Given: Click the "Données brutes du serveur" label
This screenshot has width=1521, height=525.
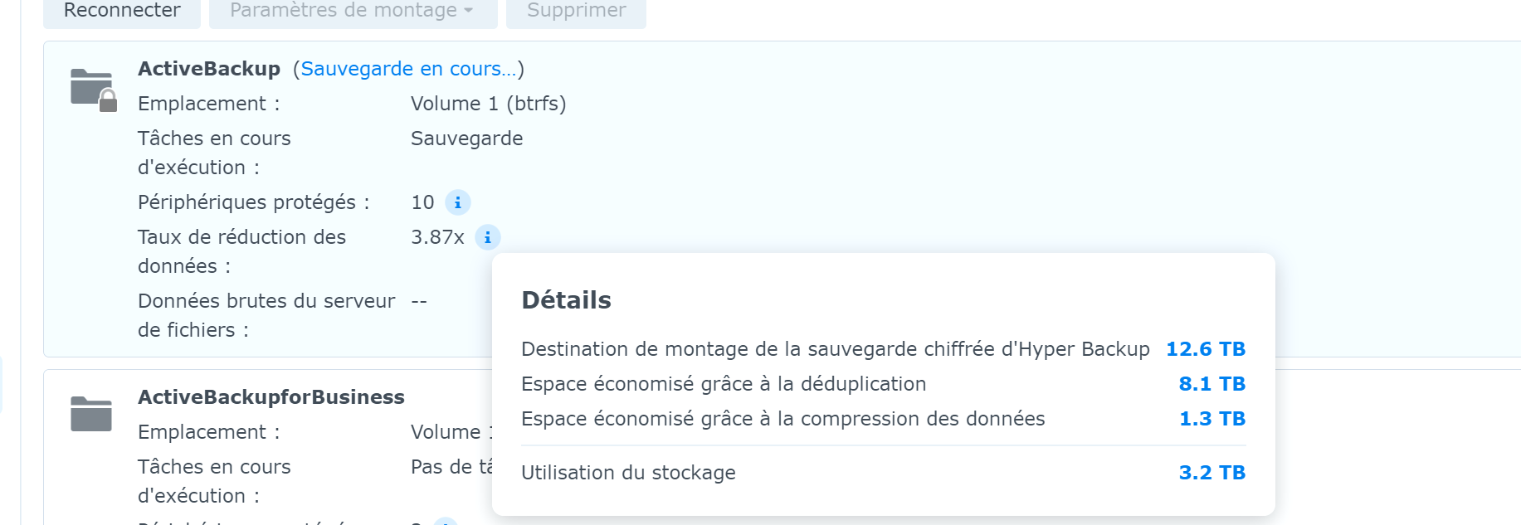Looking at the screenshot, I should click(x=266, y=301).
